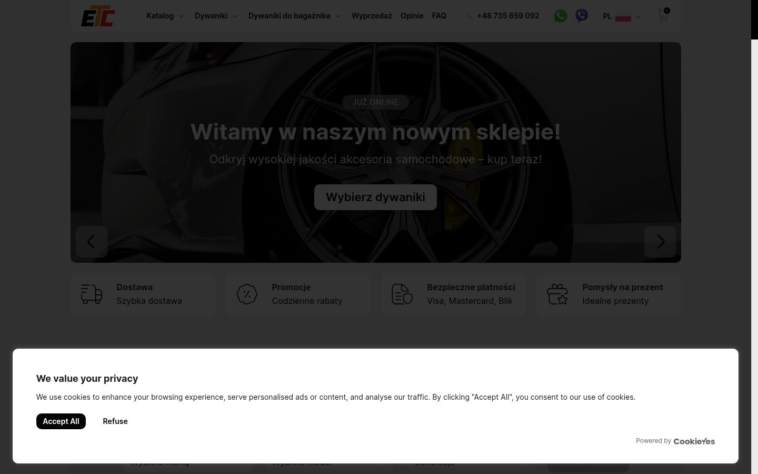Expand the Dywaniki menu
This screenshot has width=758, height=474.
point(216,16)
